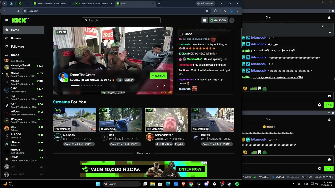Viewport: 335px width, 188px height.
Task: Open File Explorer from the taskbar
Action: [153, 184]
